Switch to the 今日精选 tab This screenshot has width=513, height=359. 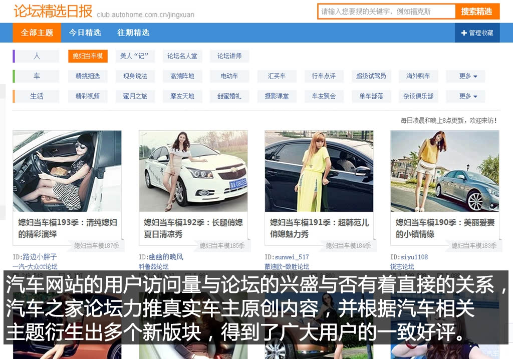point(85,33)
